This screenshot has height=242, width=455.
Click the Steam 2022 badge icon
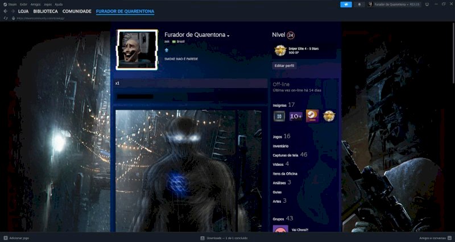(312, 116)
